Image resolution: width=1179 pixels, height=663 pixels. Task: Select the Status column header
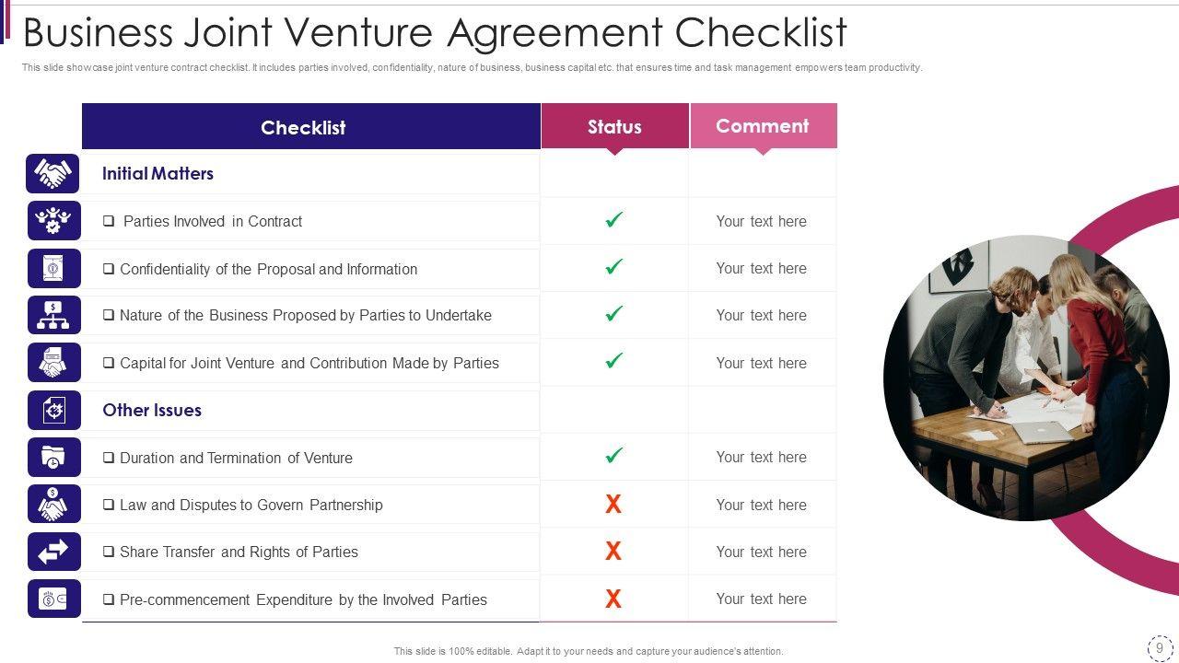(x=614, y=126)
